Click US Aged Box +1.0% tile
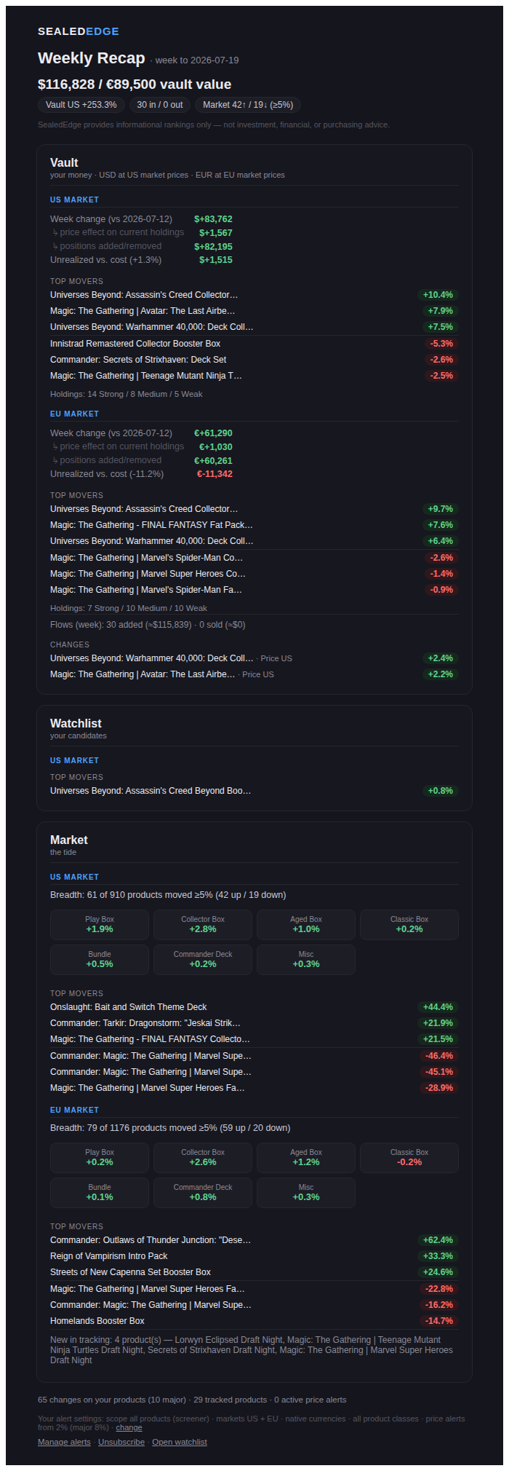The height and width of the screenshot is (1471, 509). (306, 925)
